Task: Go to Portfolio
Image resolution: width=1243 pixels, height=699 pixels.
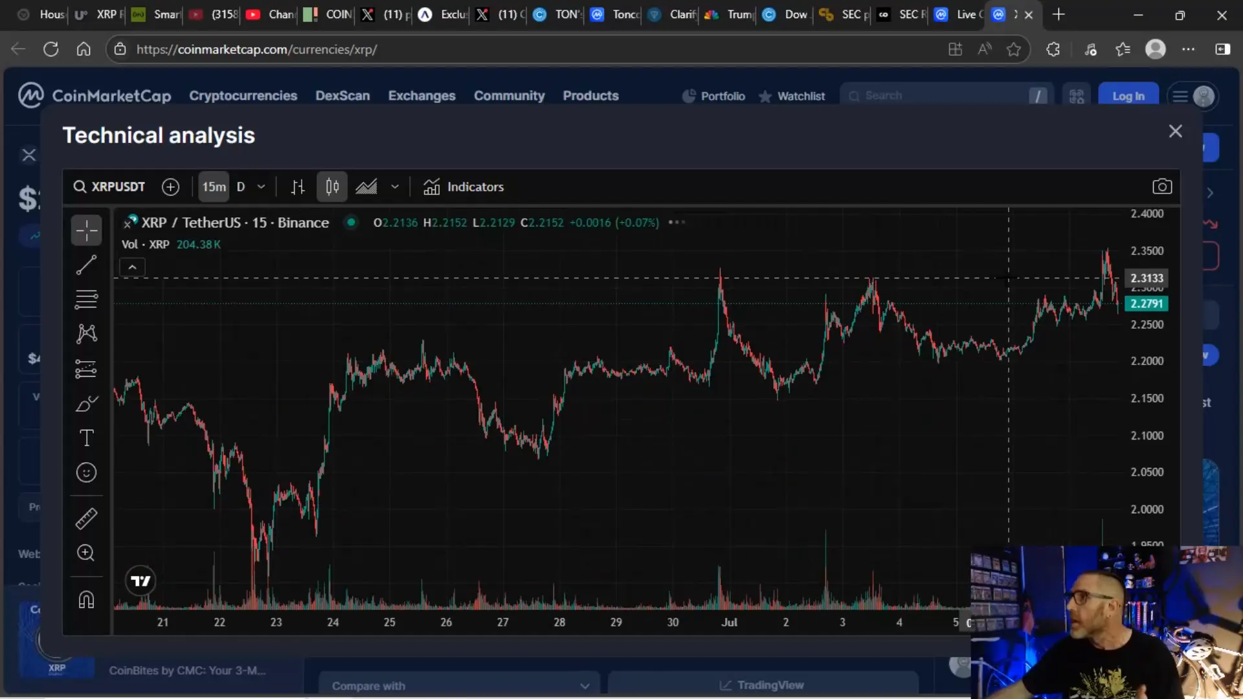Action: tap(713, 96)
